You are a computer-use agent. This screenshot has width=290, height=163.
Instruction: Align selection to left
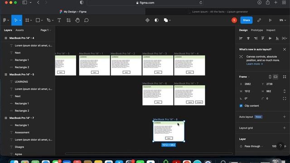click(241, 38)
